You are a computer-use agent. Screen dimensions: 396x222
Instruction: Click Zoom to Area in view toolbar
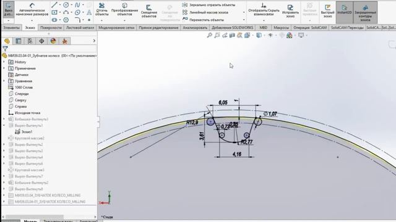tap(217, 36)
